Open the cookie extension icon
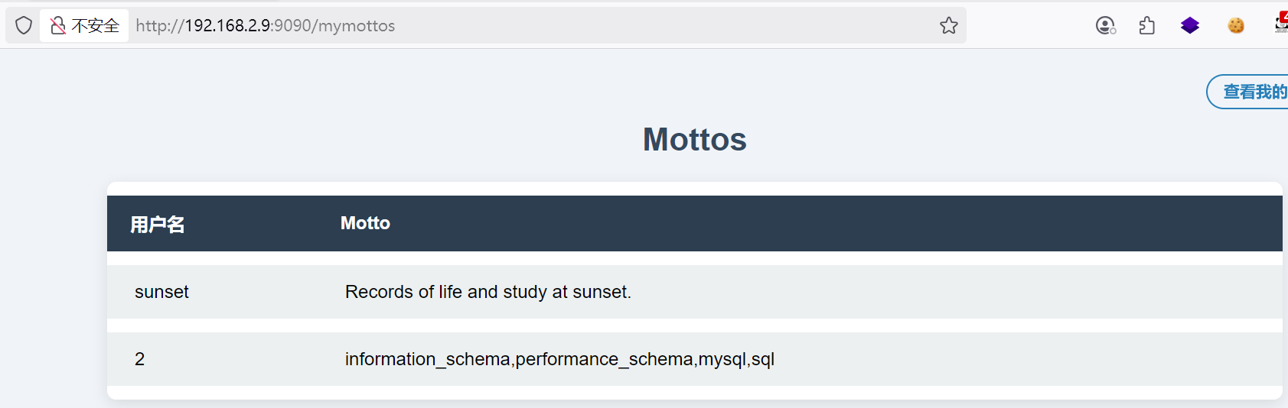Image resolution: width=1288 pixels, height=408 pixels. [x=1236, y=26]
